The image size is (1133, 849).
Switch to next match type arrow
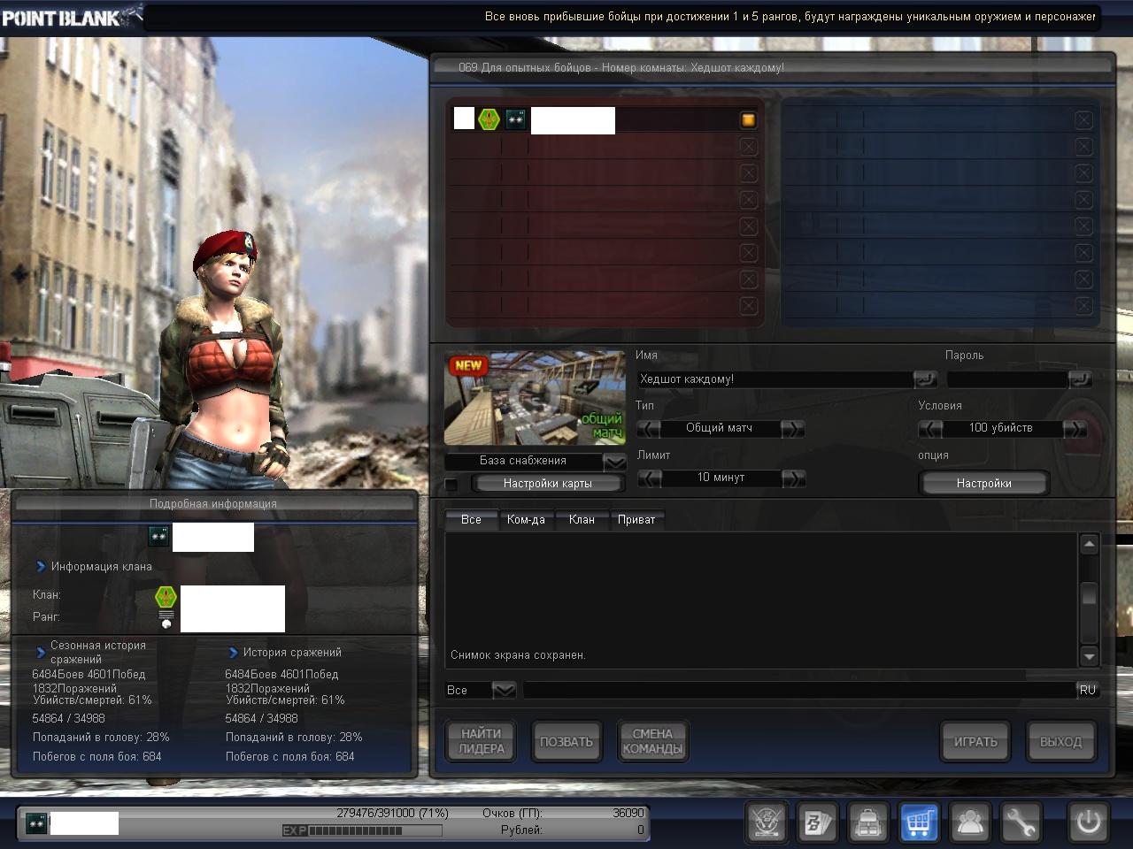point(792,428)
